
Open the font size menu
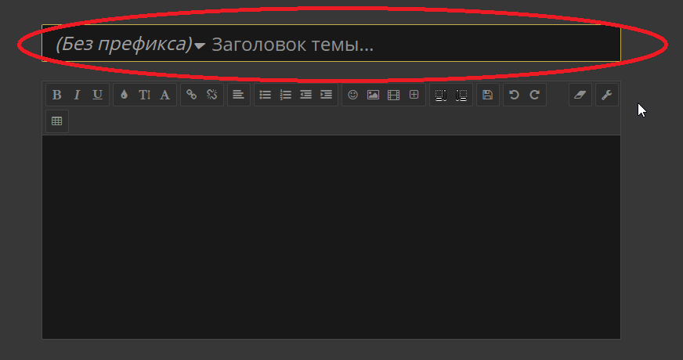[x=145, y=95]
